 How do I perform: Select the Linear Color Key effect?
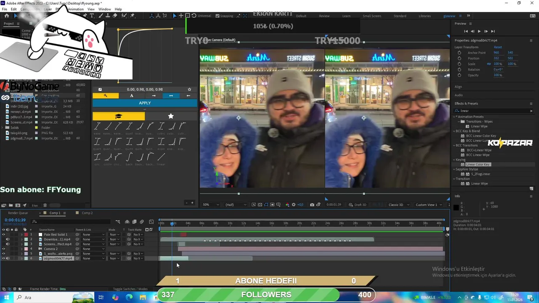click(478, 165)
